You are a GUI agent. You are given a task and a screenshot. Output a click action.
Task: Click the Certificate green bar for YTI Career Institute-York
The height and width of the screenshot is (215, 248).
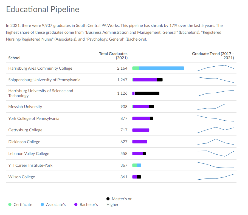click(x=135, y=165)
